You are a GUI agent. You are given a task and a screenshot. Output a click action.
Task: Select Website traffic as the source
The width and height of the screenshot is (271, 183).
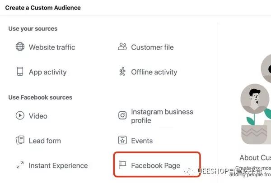(52, 47)
